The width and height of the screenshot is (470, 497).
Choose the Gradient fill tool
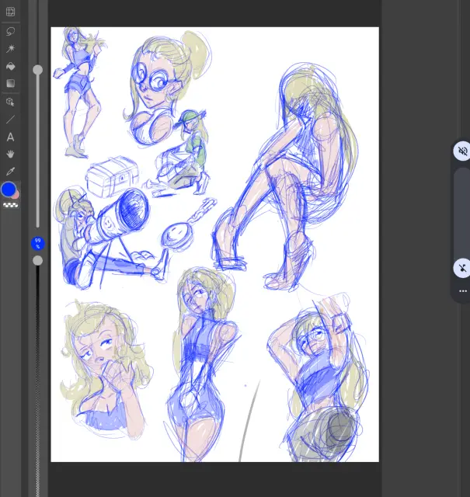(10, 83)
